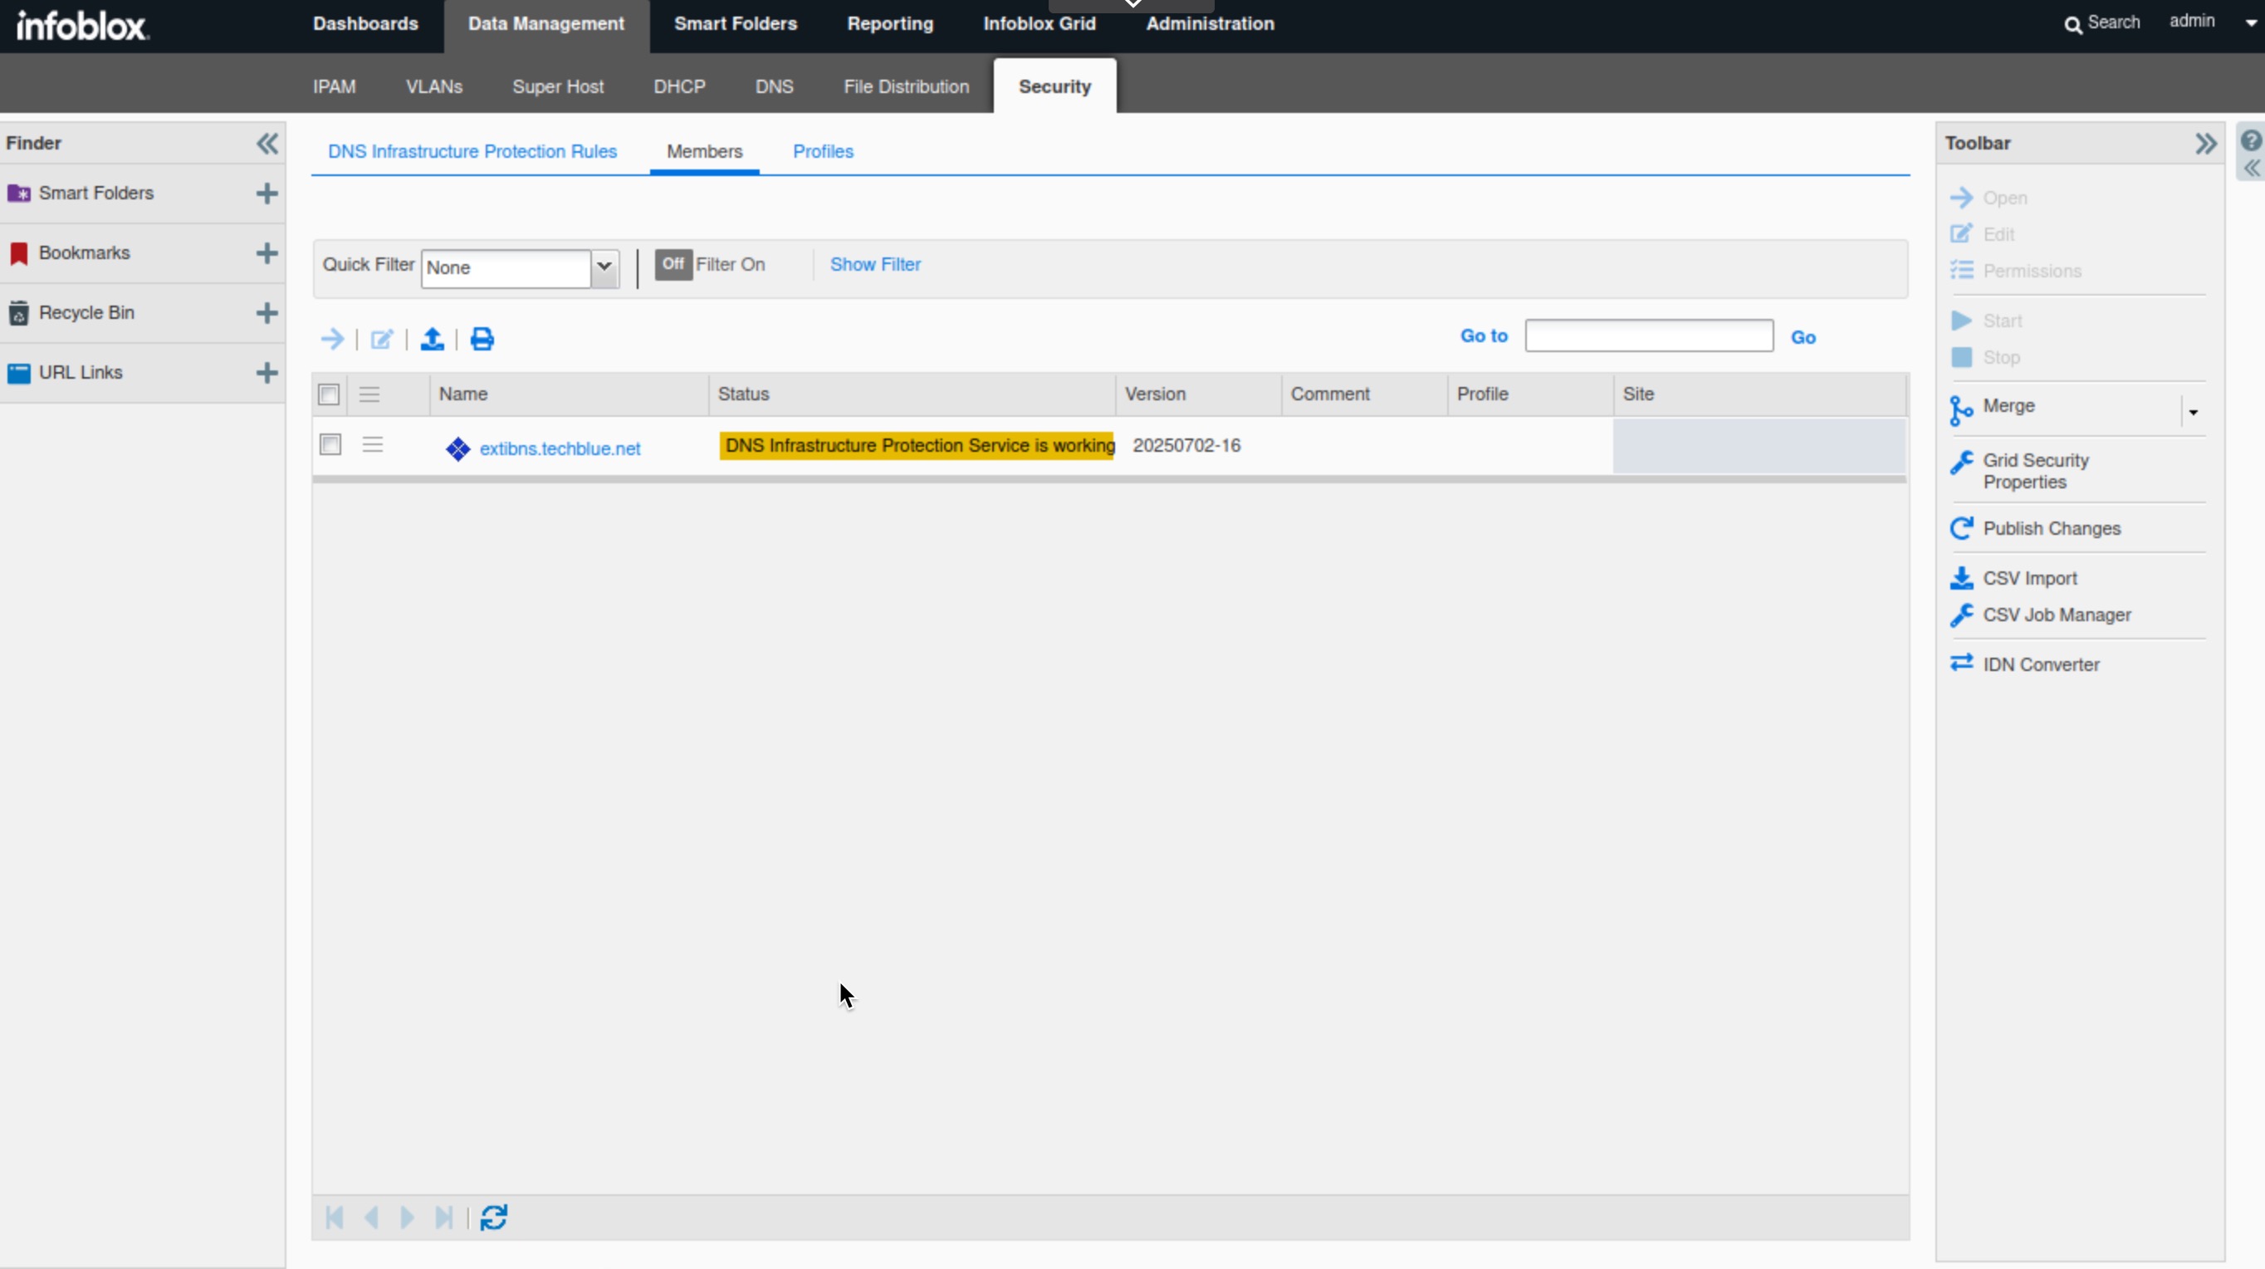Click the Print icon above the table

481,340
